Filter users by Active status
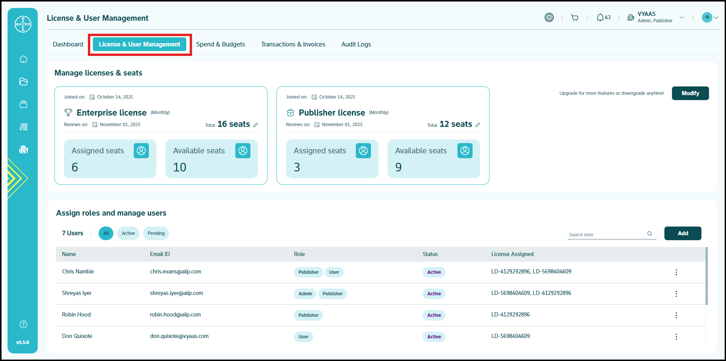Image resolution: width=726 pixels, height=361 pixels. coord(128,233)
